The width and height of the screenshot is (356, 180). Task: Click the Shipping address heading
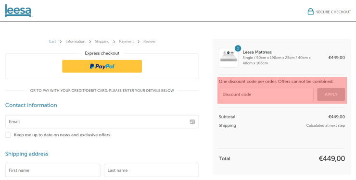[x=27, y=154]
